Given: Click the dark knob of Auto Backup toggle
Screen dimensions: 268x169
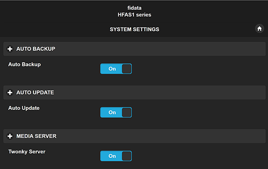Looking at the screenshot, I should tap(127, 69).
